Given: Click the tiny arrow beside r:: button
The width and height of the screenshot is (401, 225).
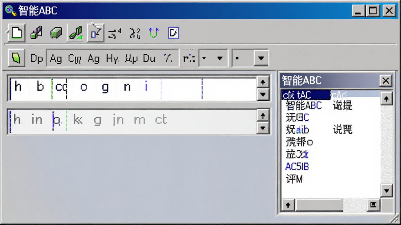Looking at the screenshot, I should click(204, 59).
